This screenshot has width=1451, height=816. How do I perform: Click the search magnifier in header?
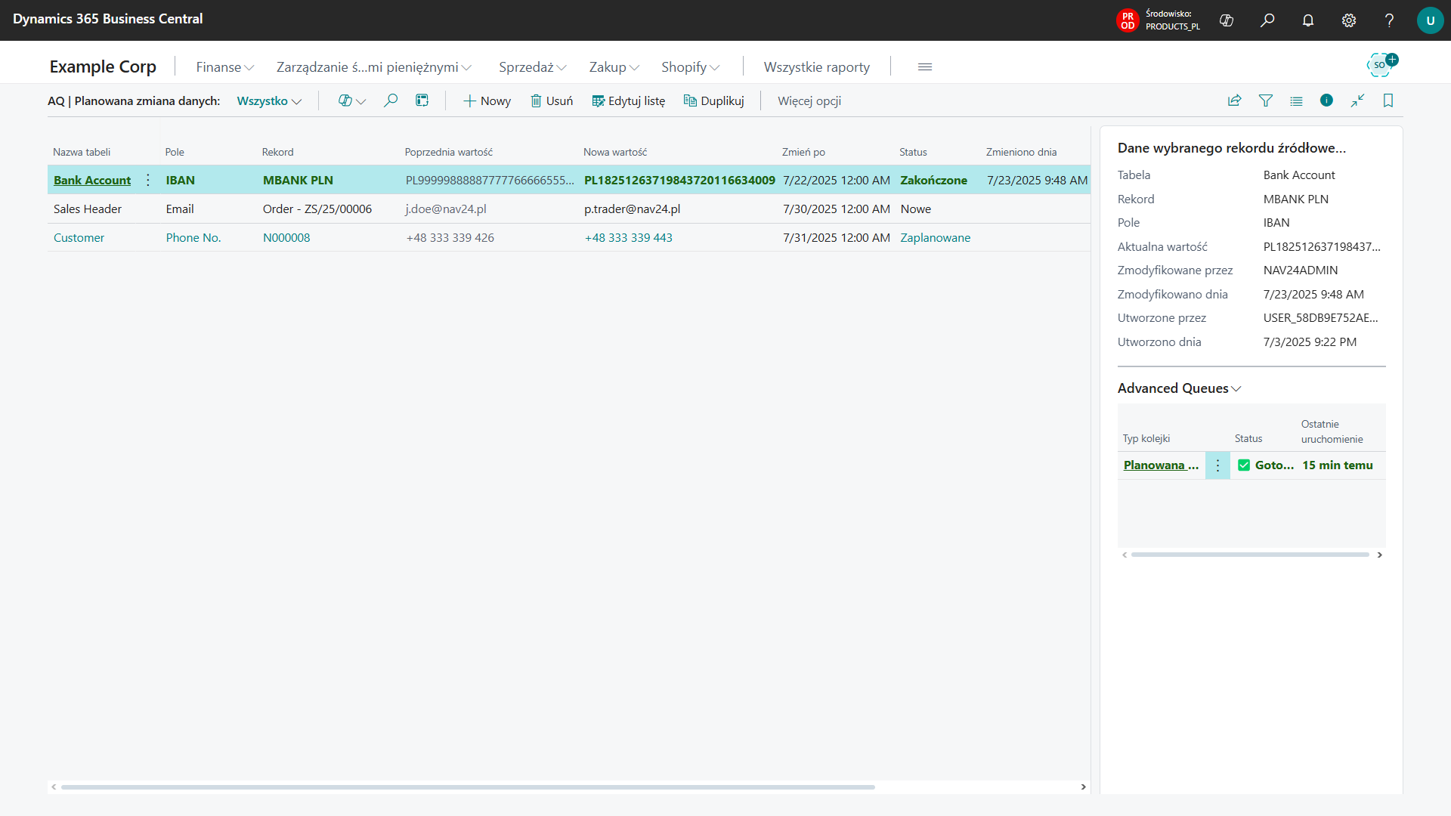click(x=1267, y=20)
